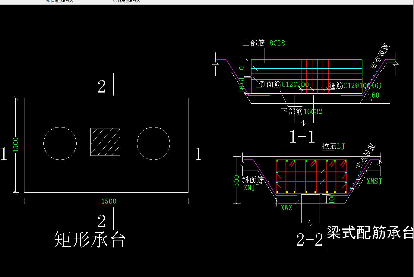The image size is (414, 277).
Task: Click the 上部筋 label
Action: tap(254, 43)
